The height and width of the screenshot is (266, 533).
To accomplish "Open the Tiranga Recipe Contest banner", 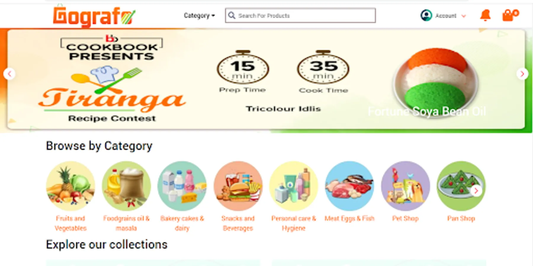I will coord(266,79).
